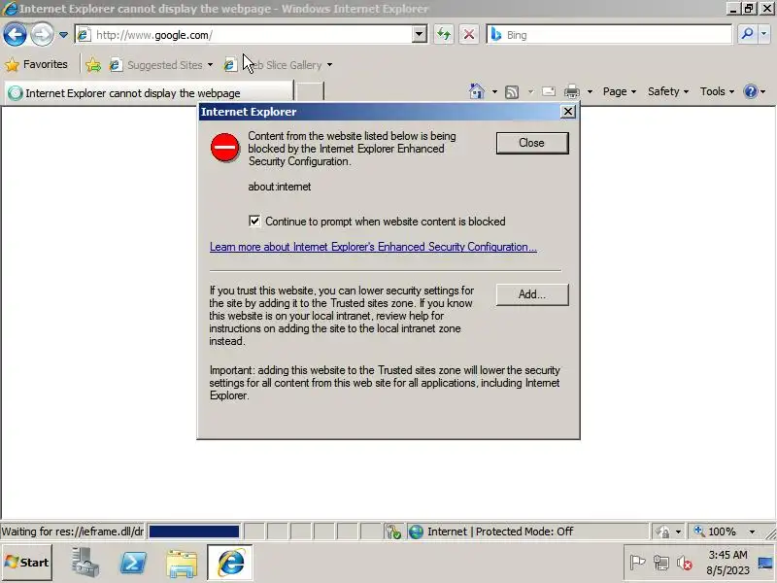The height and width of the screenshot is (583, 777).
Task: Click the red Stop loading icon
Action: pyautogui.click(x=469, y=35)
